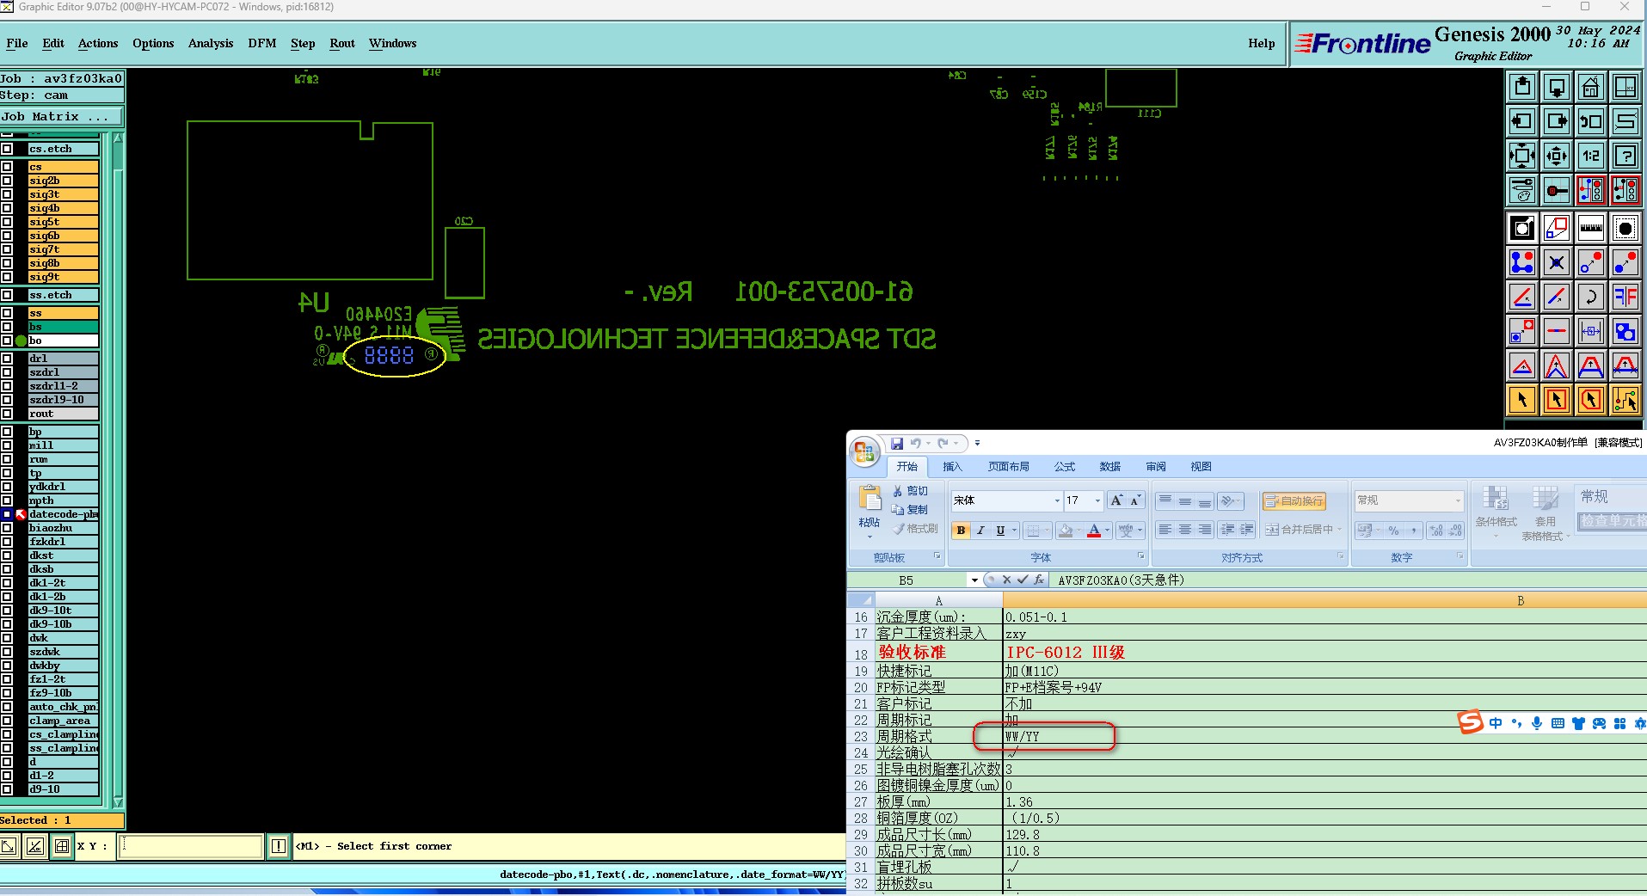Select the net select arrow tool
The image size is (1647, 896).
(x=1625, y=400)
